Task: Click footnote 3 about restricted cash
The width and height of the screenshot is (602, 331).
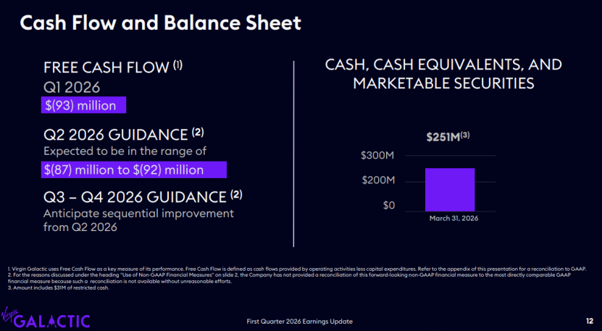Action: click(x=59, y=289)
